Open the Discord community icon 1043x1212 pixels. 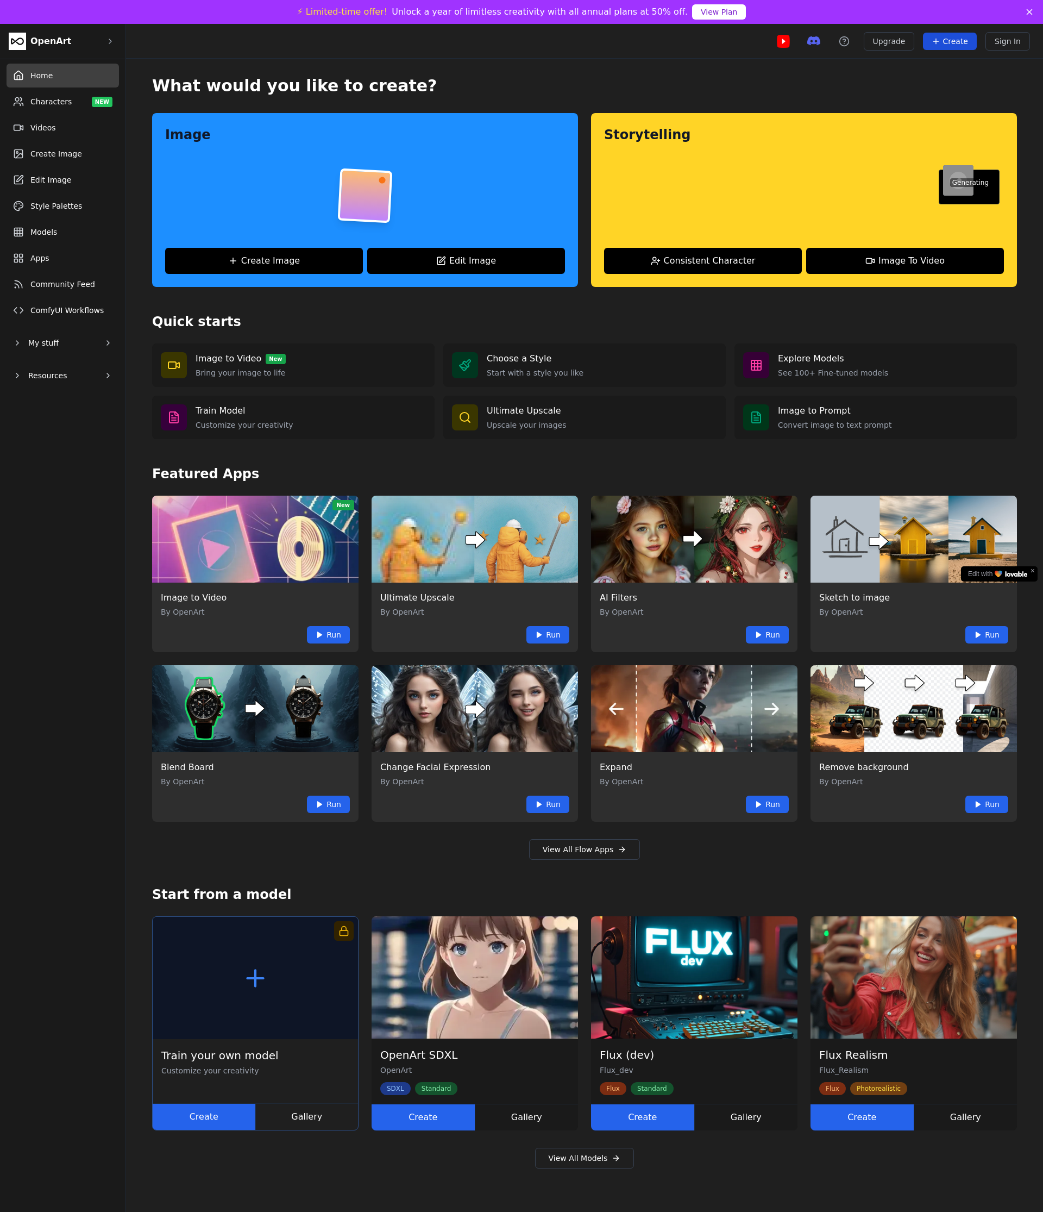(x=813, y=41)
